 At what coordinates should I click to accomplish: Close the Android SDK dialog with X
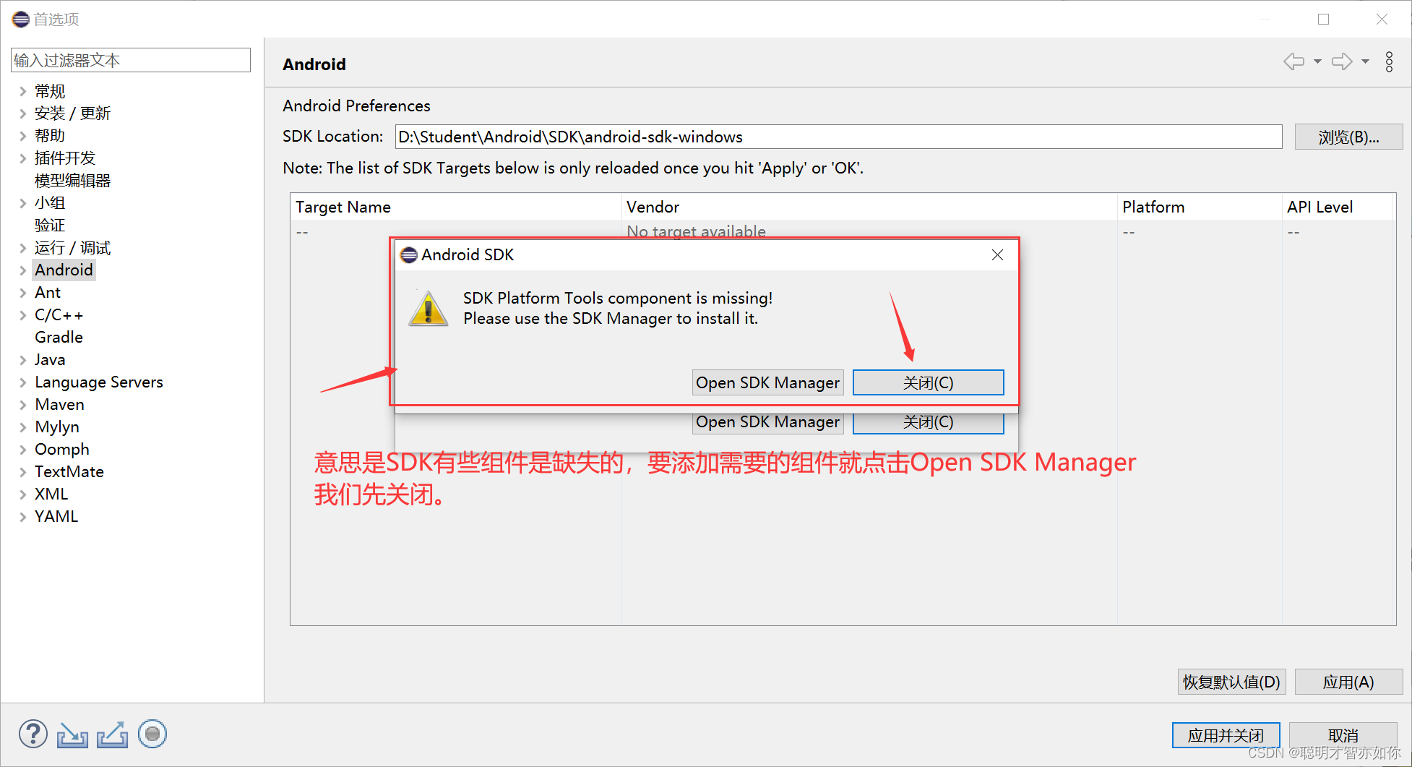point(997,254)
